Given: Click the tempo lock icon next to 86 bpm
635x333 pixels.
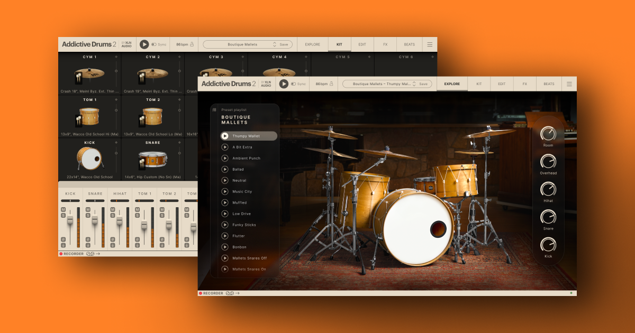Looking at the screenshot, I should tap(332, 84).
